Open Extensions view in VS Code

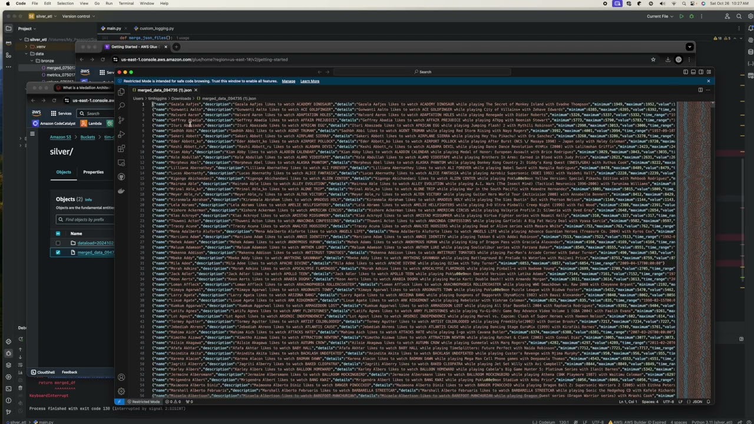(x=121, y=148)
